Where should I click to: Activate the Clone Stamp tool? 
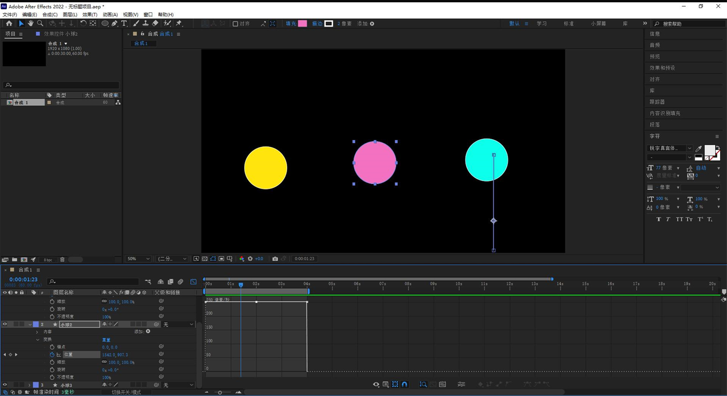pos(145,23)
